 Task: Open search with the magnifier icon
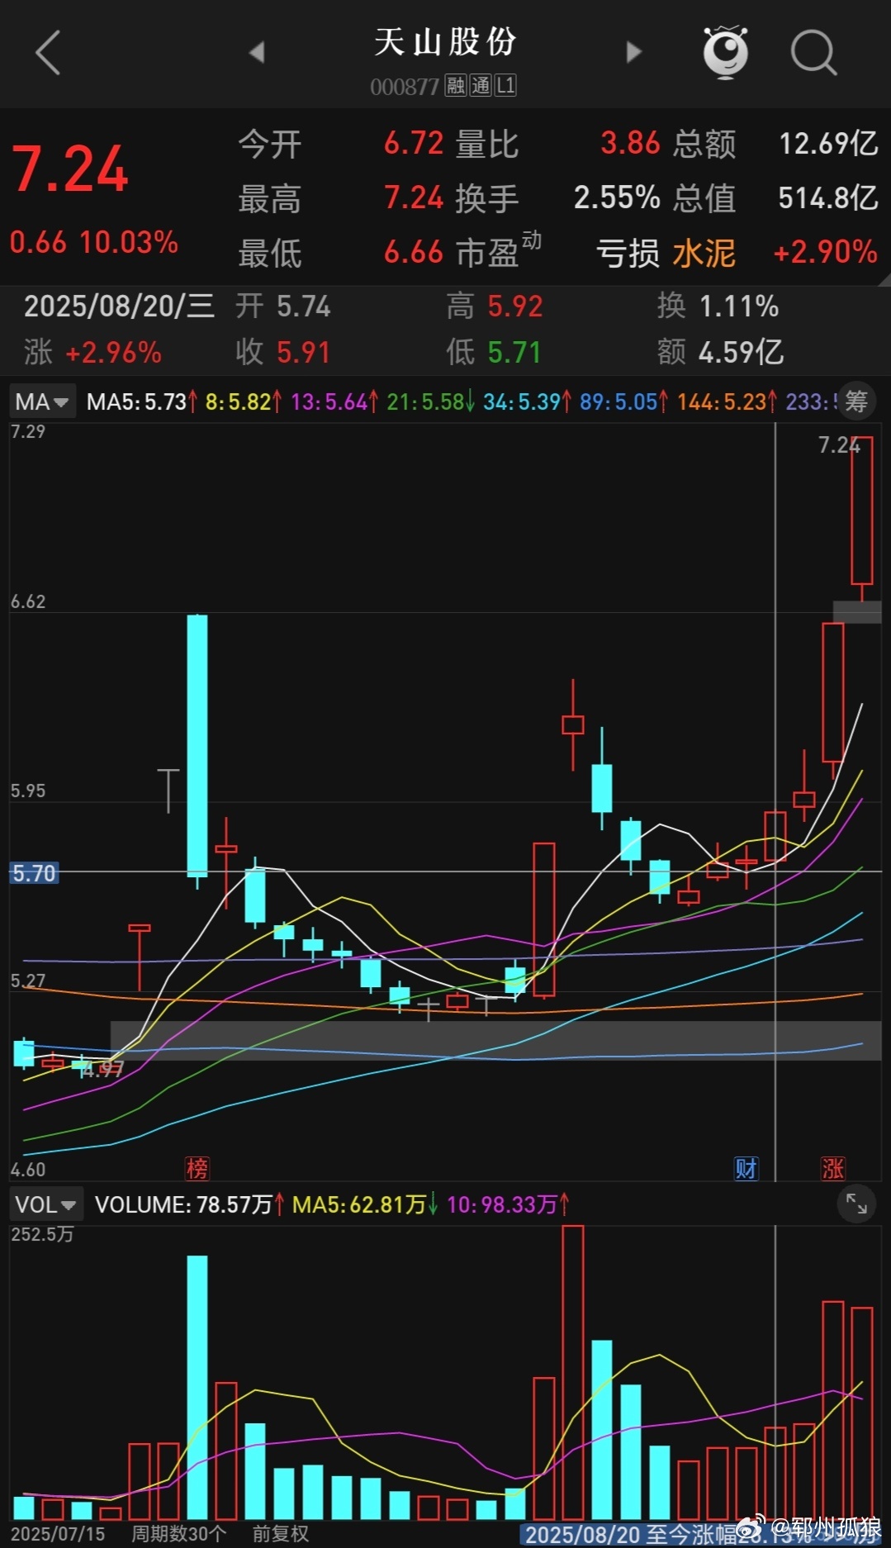(x=813, y=53)
